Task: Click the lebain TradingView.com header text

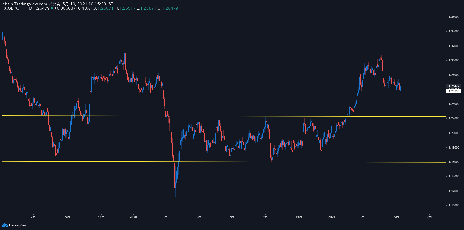Action: (x=24, y=4)
